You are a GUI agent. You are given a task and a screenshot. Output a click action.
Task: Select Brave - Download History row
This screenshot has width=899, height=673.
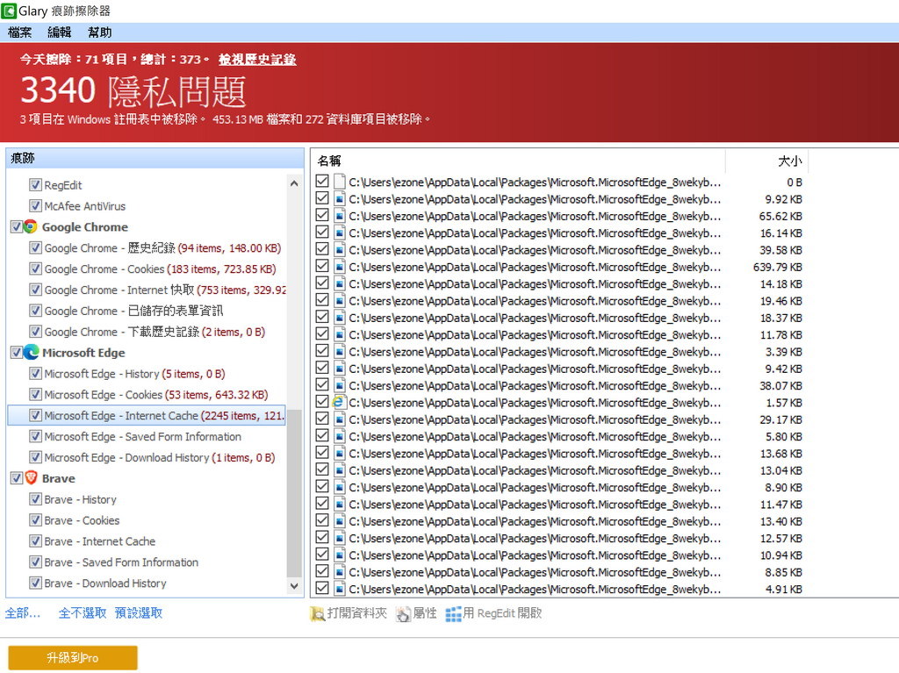tap(105, 583)
